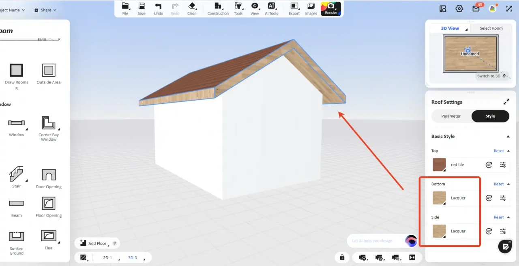Open adjustment settings for Side material
Screen dimensions: 519x266
pos(503,231)
